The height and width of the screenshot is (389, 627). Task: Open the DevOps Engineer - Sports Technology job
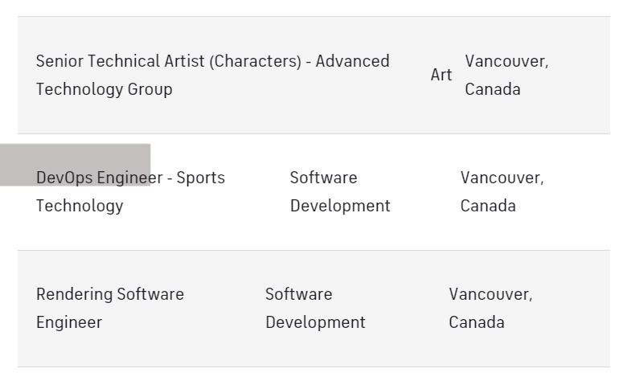coord(130,191)
